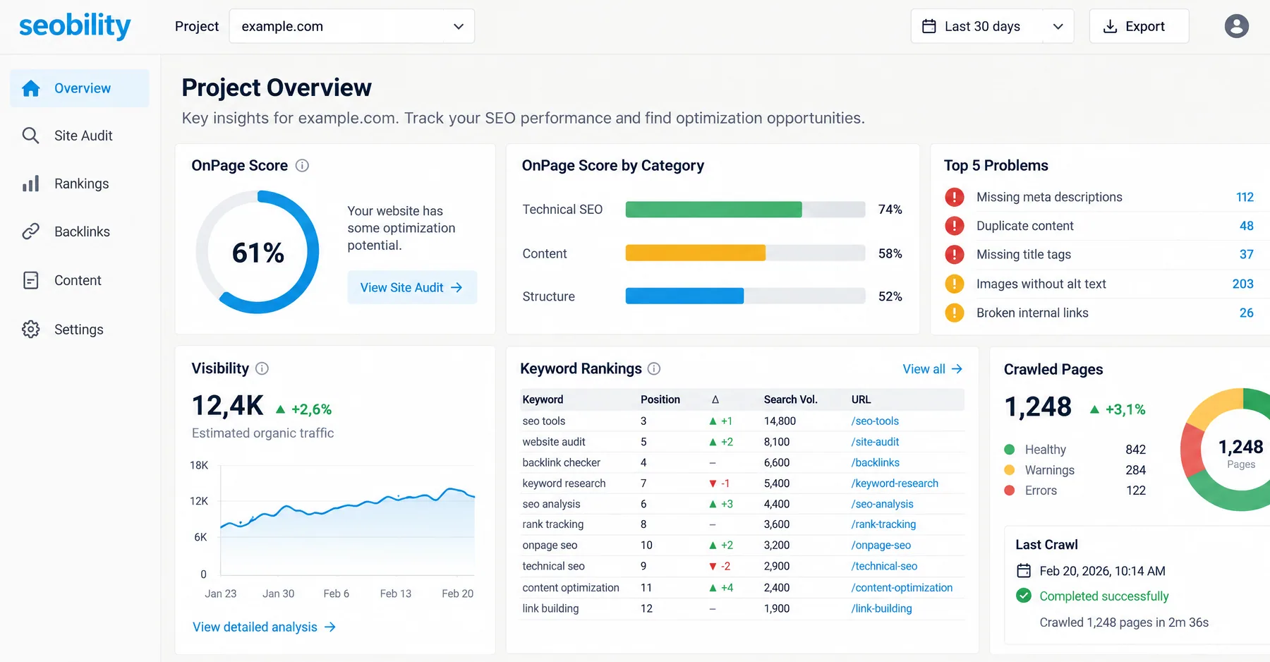
Task: Open the /seo-tools URL link
Action: (875, 421)
